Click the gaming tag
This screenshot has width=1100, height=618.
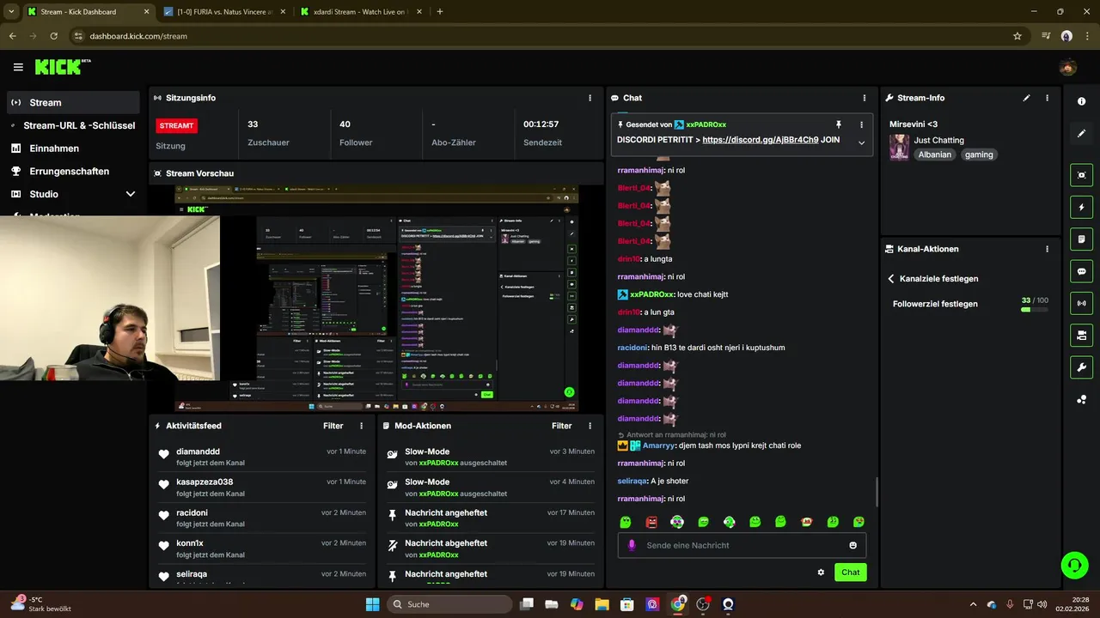coord(979,154)
